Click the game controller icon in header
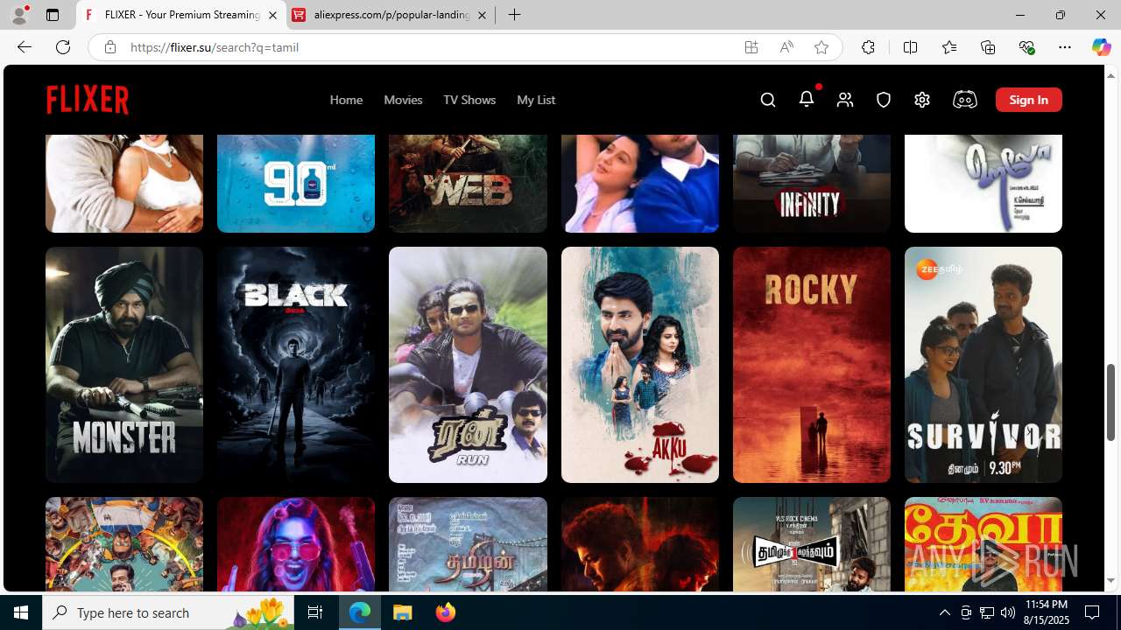 point(964,100)
